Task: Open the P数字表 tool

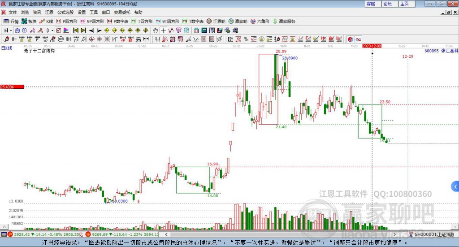Action: click(x=117, y=22)
